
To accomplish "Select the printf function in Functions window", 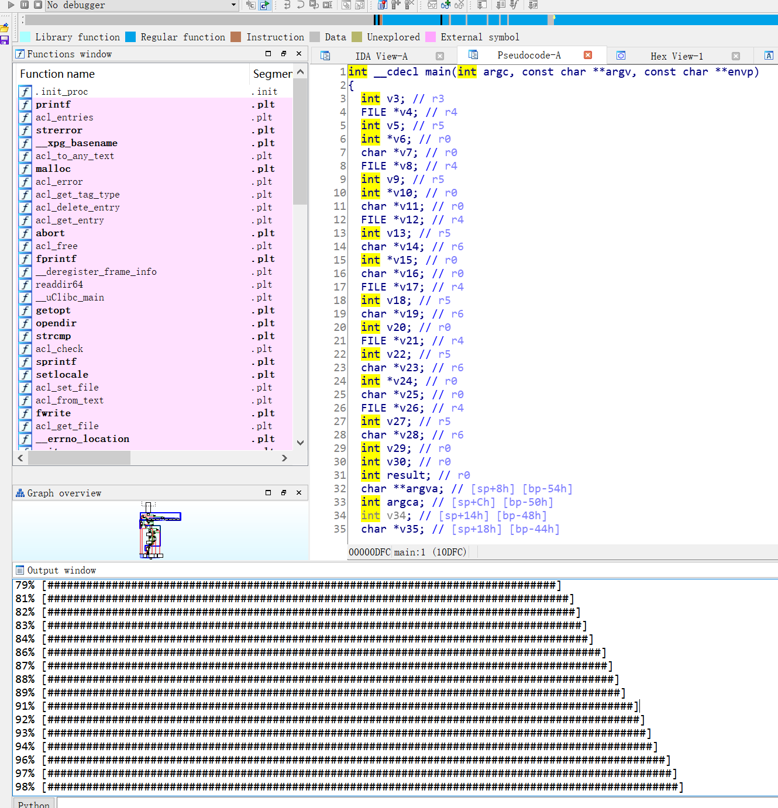I will (x=53, y=104).
